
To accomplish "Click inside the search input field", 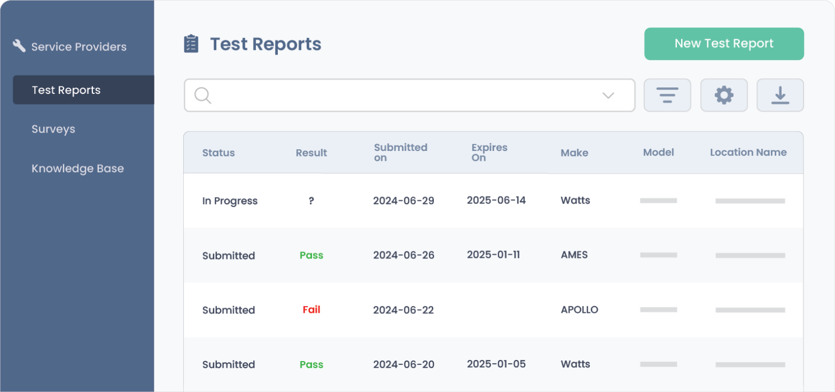I will click(x=402, y=96).
